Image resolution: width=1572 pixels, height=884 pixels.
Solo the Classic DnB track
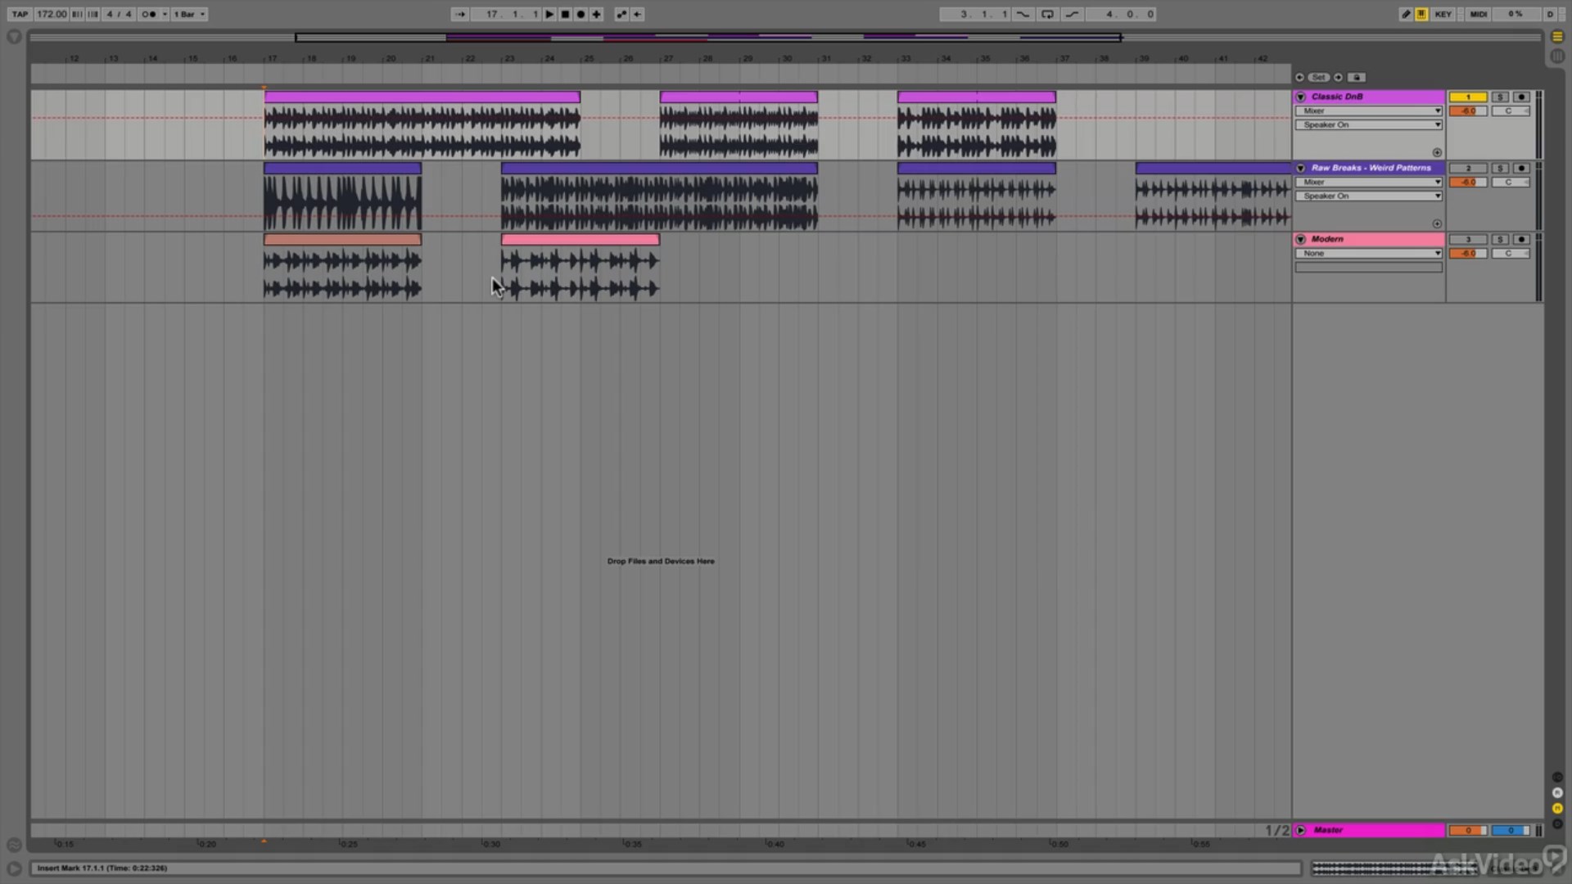[x=1500, y=97]
